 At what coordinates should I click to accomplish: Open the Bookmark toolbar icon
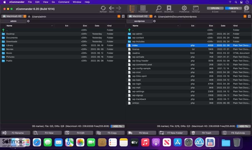[x=169, y=9]
